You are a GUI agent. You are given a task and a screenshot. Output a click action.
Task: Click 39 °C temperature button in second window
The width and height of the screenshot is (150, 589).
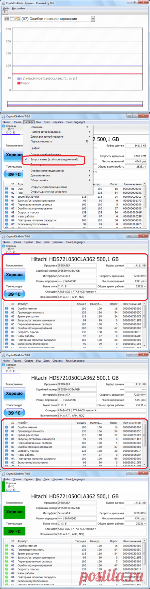click(13, 174)
